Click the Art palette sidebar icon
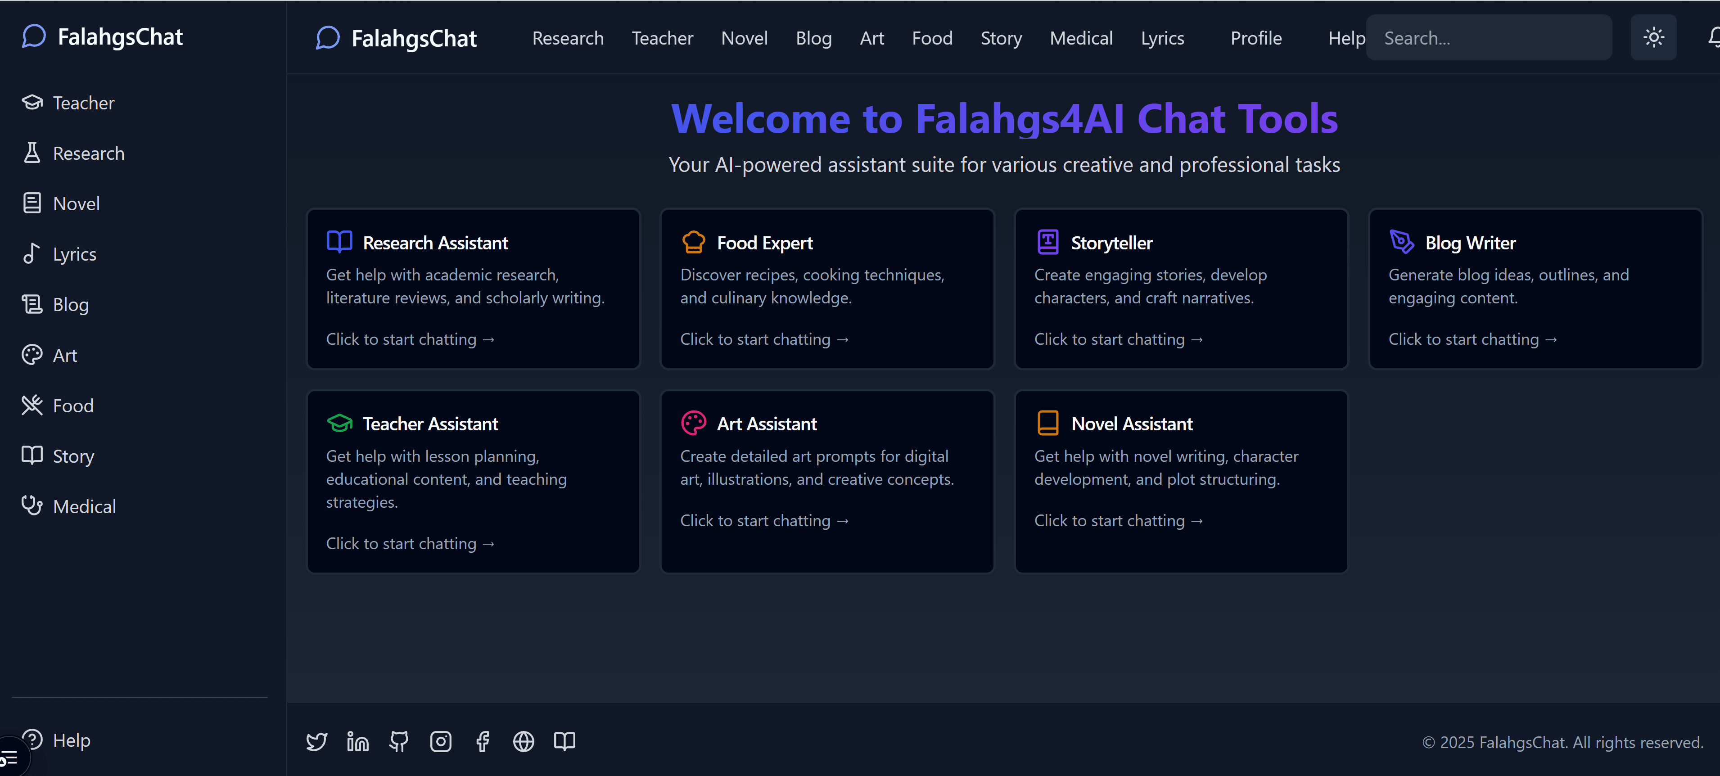 pos(32,355)
